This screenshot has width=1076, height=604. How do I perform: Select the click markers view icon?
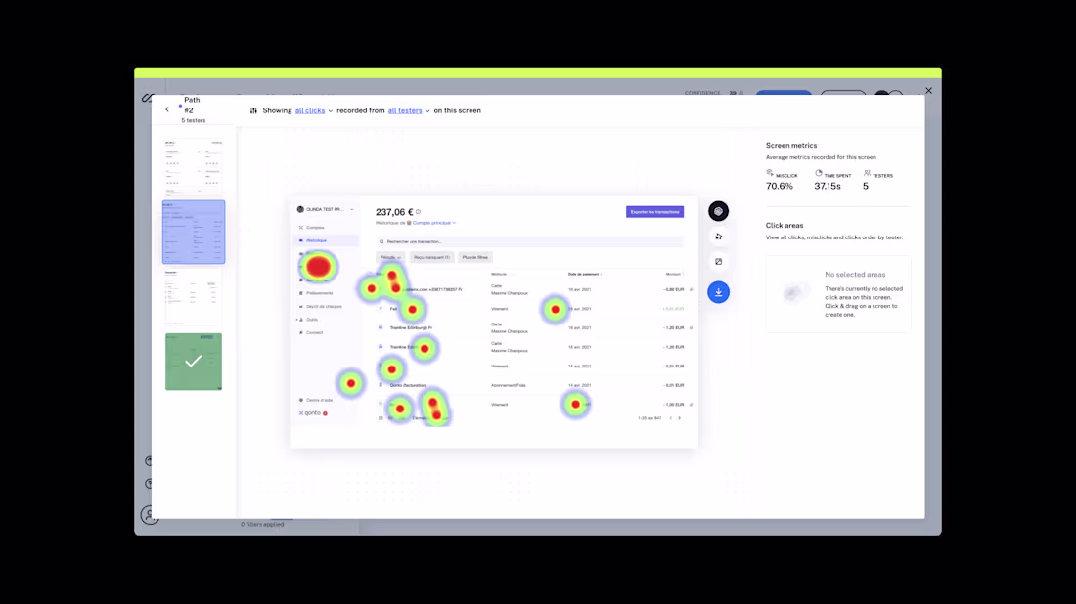(x=719, y=236)
